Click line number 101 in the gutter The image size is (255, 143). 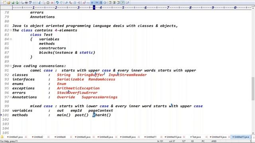(x=5, y=115)
